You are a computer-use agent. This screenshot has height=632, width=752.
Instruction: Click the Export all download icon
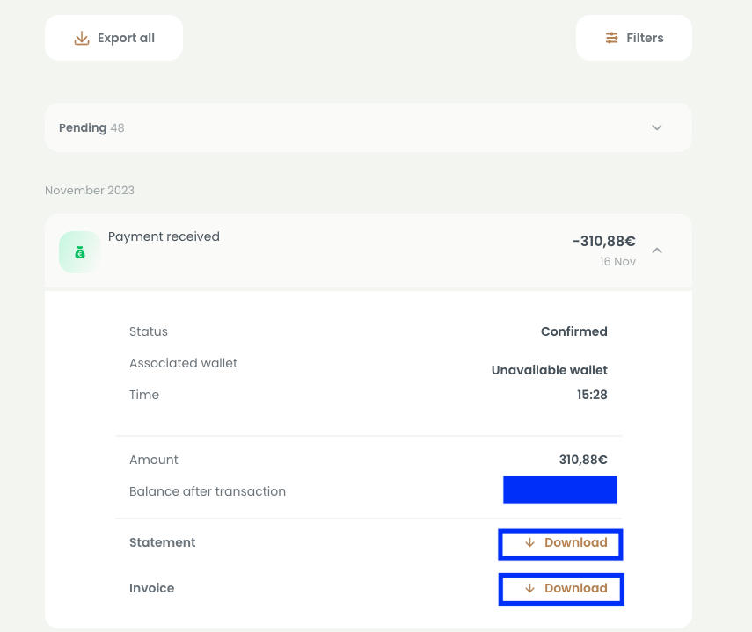pyautogui.click(x=82, y=38)
